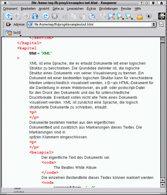
Task: Expand the zoom out dropdown arrow
Action: [x=132, y=19]
